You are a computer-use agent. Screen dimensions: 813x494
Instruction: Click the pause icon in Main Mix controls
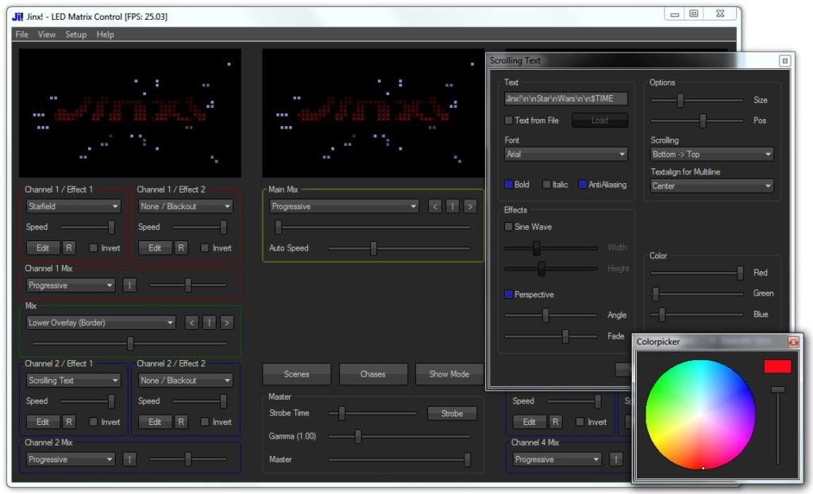(x=452, y=205)
